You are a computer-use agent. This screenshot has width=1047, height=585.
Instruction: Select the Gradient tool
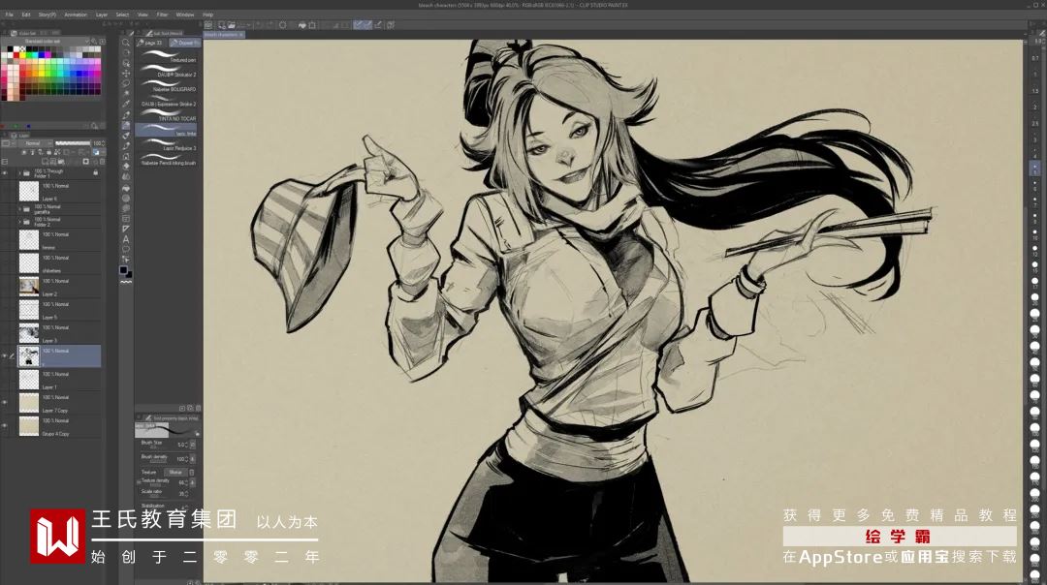coord(125,199)
